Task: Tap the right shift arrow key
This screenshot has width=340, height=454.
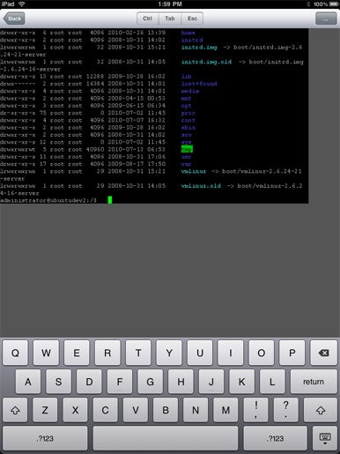Action: 321,410
